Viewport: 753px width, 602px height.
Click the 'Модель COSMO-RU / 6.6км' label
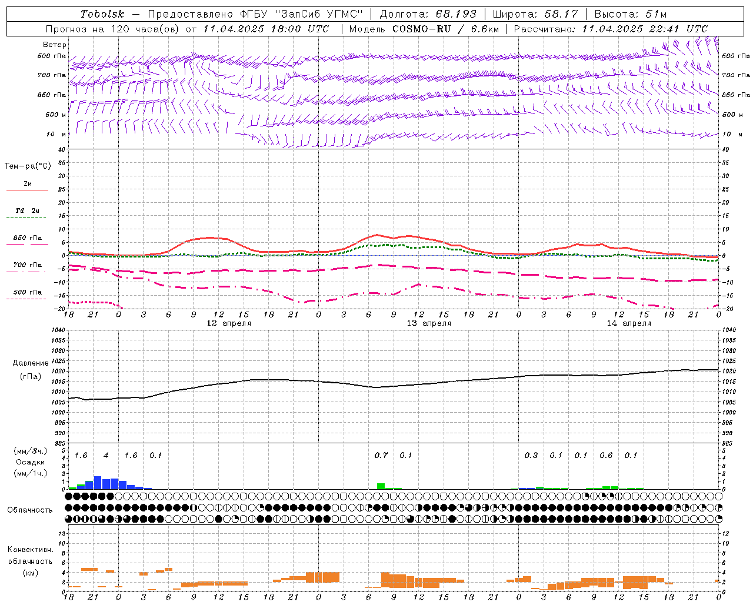coord(424,29)
